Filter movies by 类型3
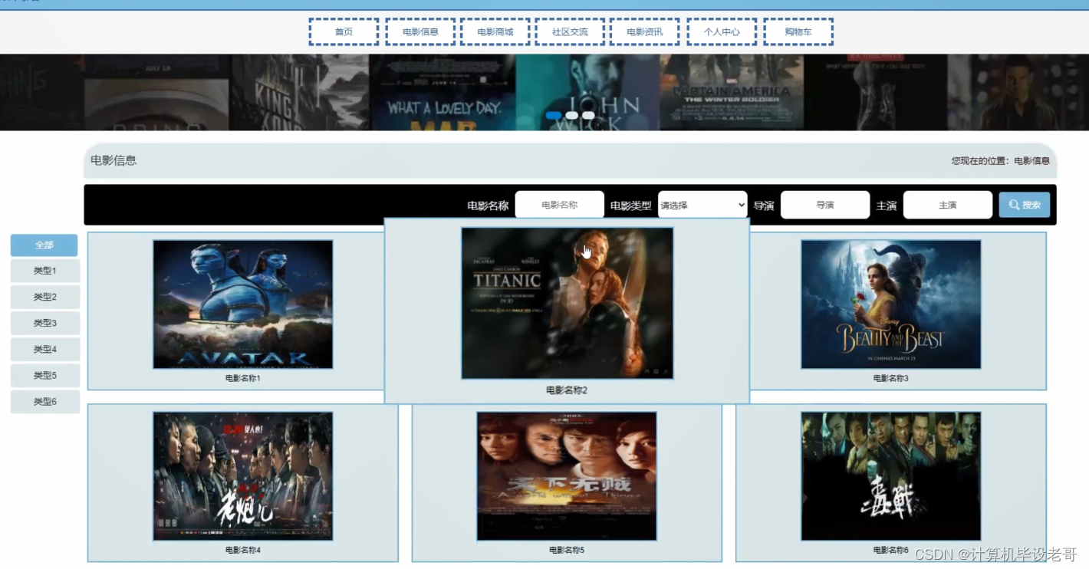This screenshot has height=569, width=1089. click(x=45, y=323)
